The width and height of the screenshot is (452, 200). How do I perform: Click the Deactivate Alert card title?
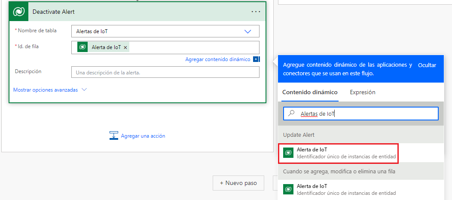pyautogui.click(x=54, y=12)
